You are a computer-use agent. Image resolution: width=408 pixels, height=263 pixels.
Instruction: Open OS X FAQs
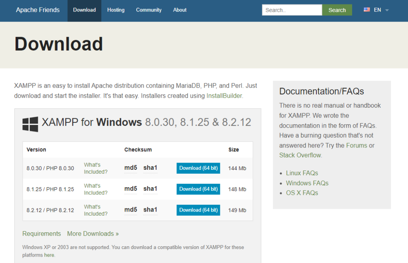pos(302,193)
